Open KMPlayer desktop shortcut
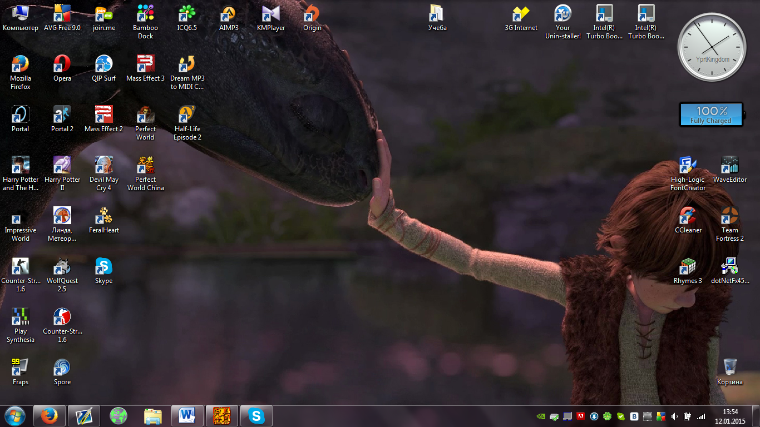760x427 pixels. (x=271, y=18)
